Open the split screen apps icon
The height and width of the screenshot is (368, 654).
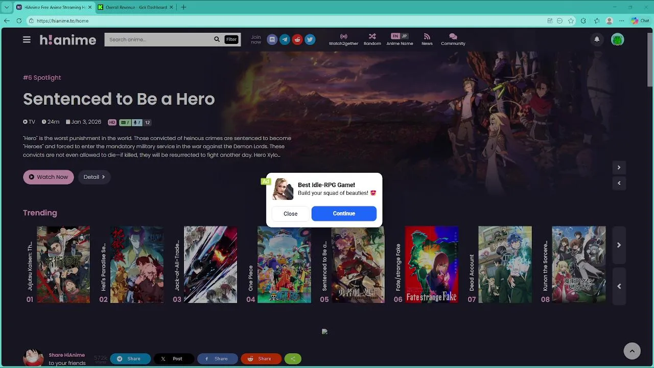[550, 21]
